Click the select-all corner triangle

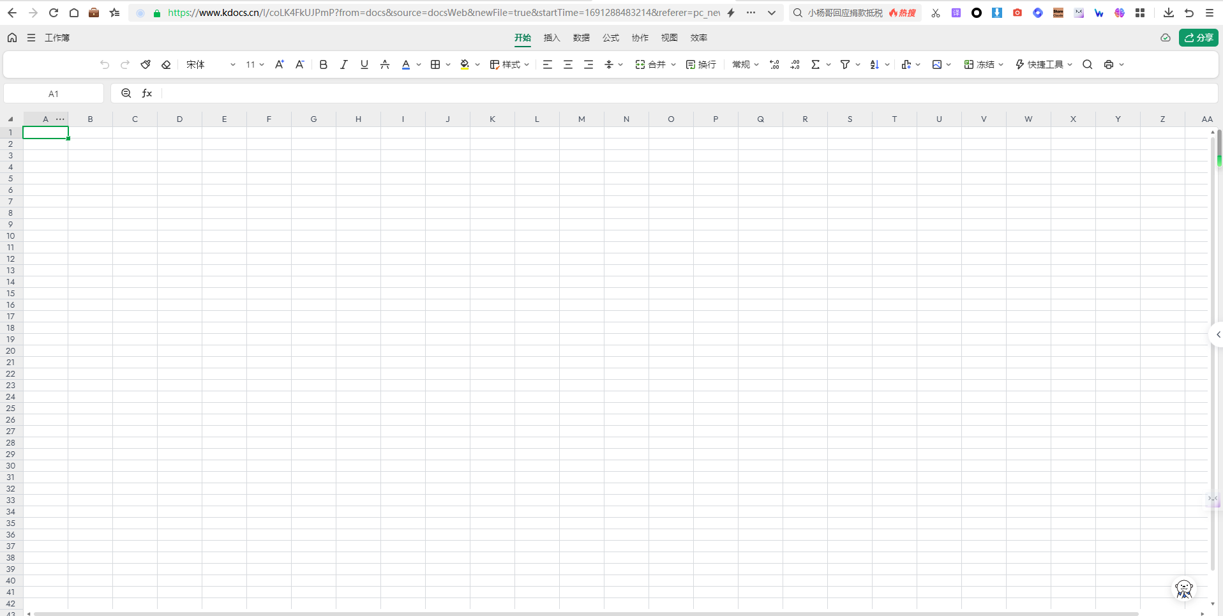click(x=11, y=119)
